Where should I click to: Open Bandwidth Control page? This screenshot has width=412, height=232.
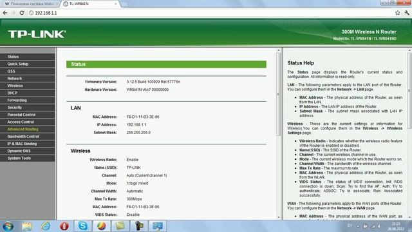pos(28,137)
